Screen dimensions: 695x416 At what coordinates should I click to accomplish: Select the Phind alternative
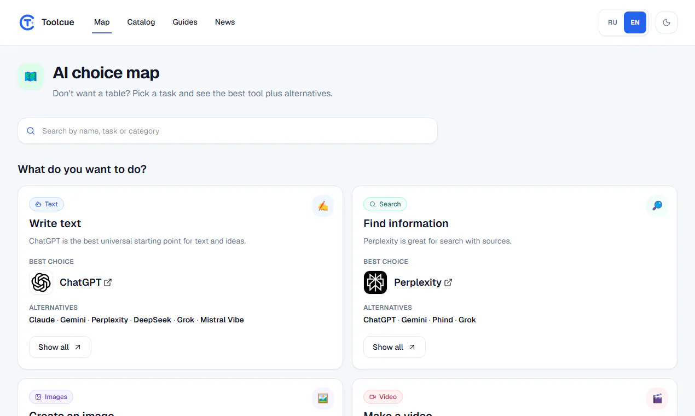pos(443,320)
